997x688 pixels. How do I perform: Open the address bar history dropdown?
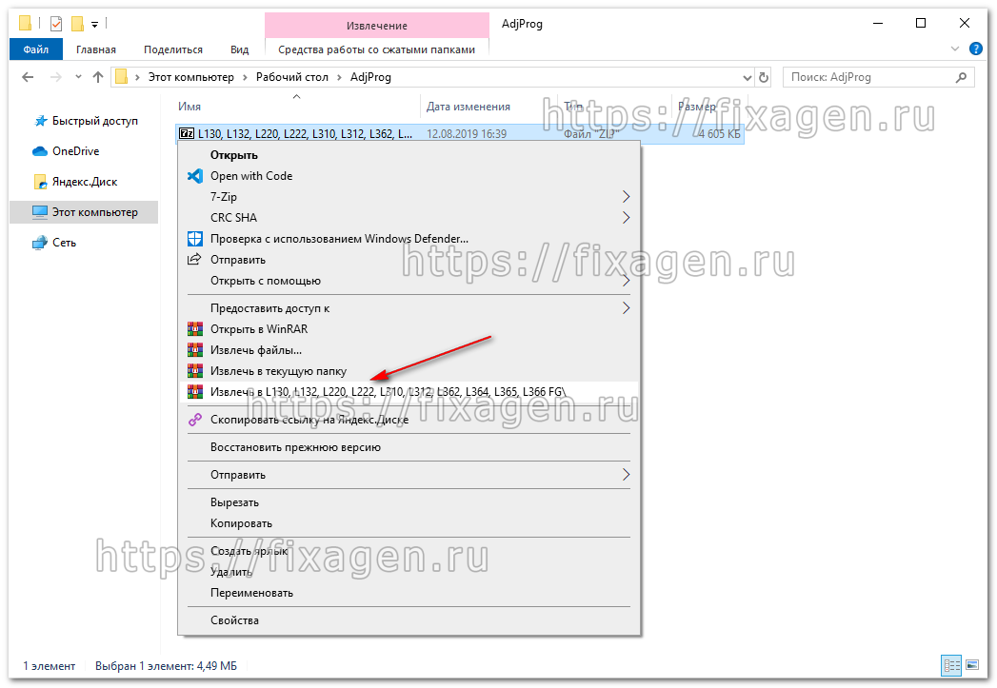tap(747, 77)
